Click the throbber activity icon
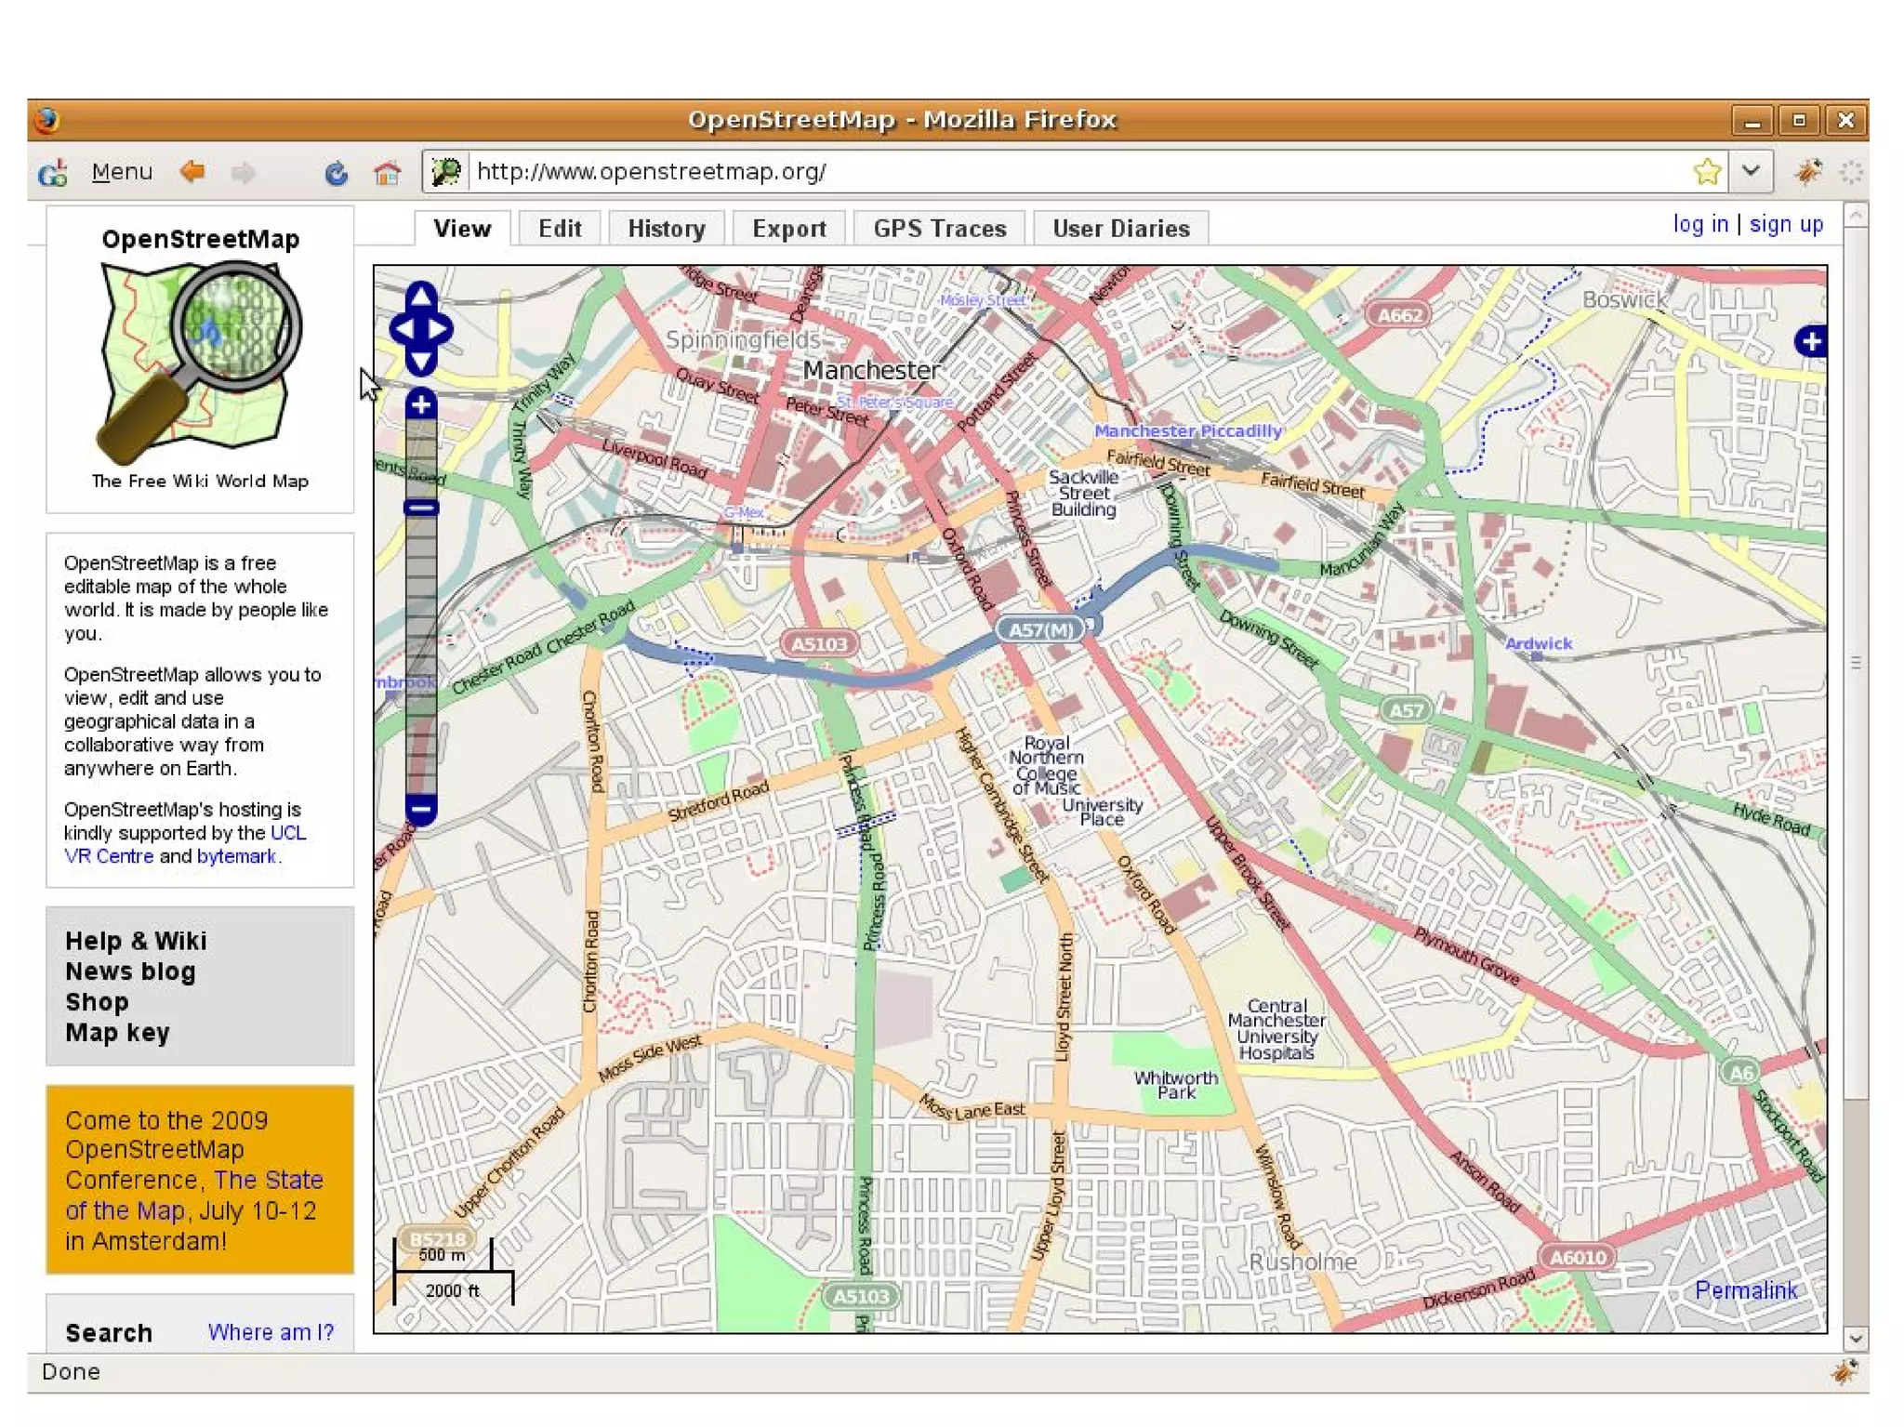 [1851, 172]
